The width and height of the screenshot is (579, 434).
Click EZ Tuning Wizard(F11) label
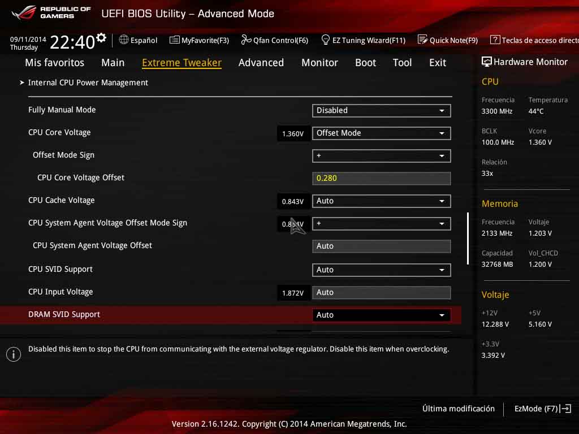tap(369, 40)
